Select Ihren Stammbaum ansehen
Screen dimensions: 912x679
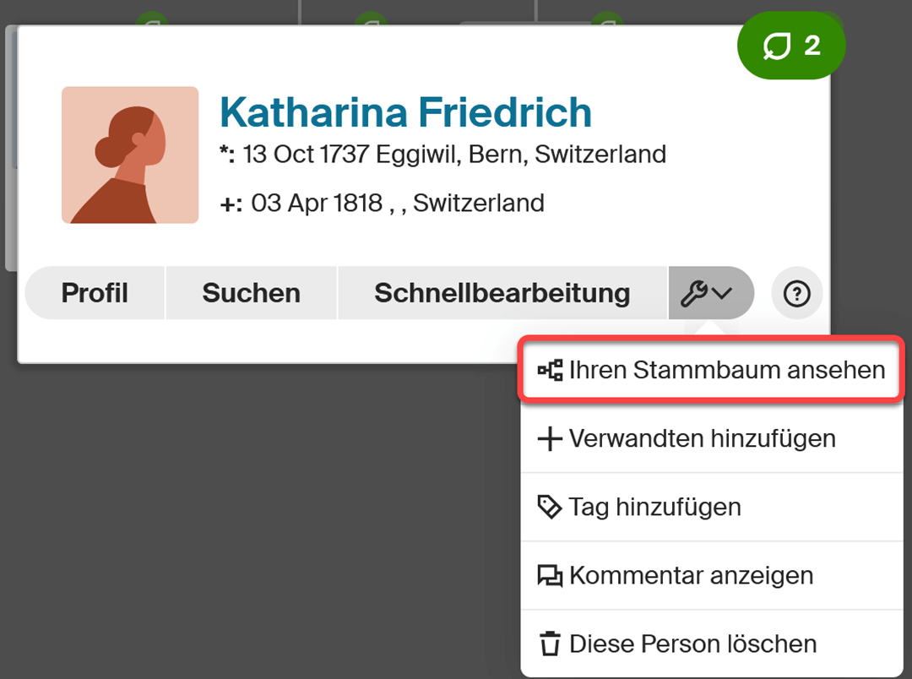point(728,370)
